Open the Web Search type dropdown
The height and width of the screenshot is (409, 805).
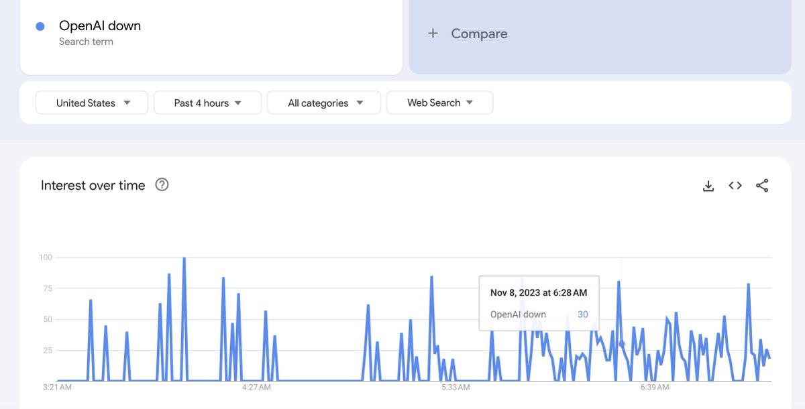[439, 103]
